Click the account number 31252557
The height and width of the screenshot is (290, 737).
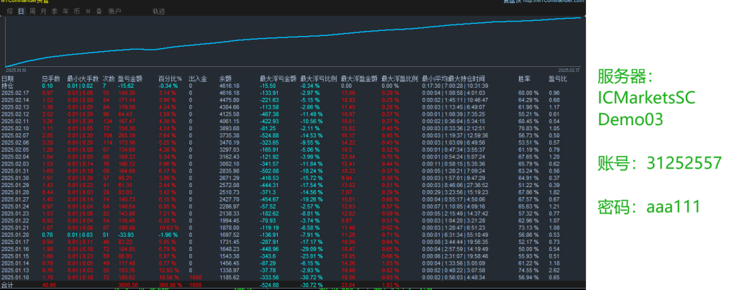click(x=684, y=163)
